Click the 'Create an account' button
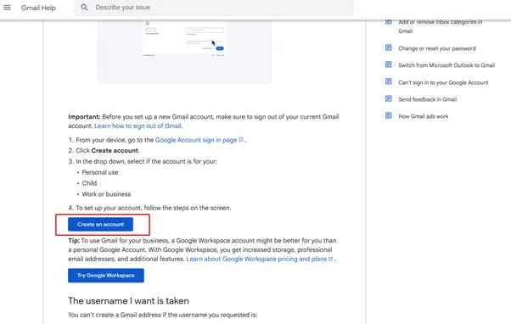This screenshot has width=511, height=324. point(100,225)
